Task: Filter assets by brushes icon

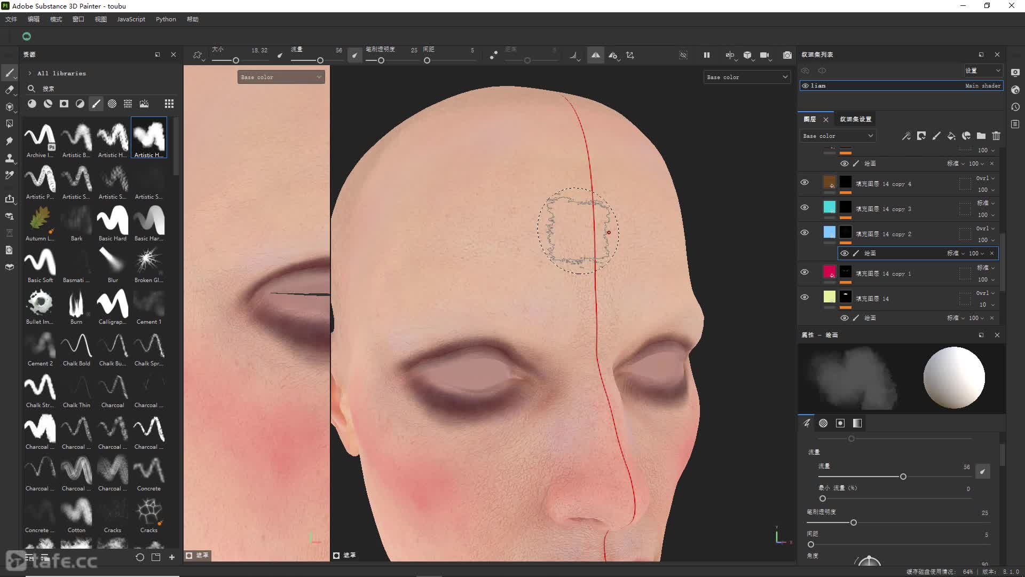Action: click(x=96, y=104)
